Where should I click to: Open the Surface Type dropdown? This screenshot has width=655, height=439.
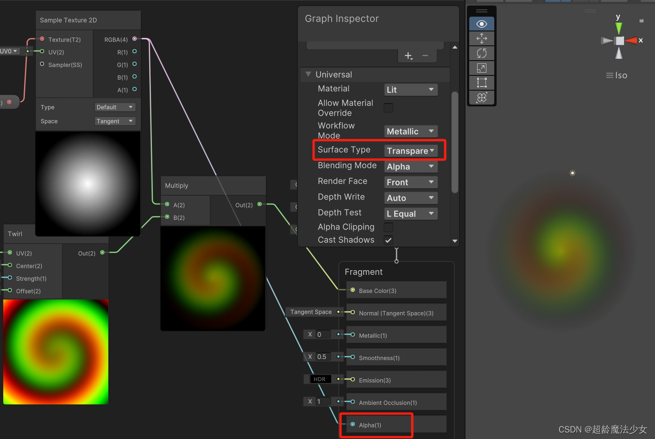click(411, 150)
